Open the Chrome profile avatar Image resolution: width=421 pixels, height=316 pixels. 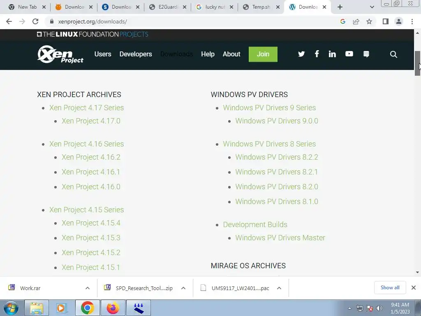click(x=399, y=21)
